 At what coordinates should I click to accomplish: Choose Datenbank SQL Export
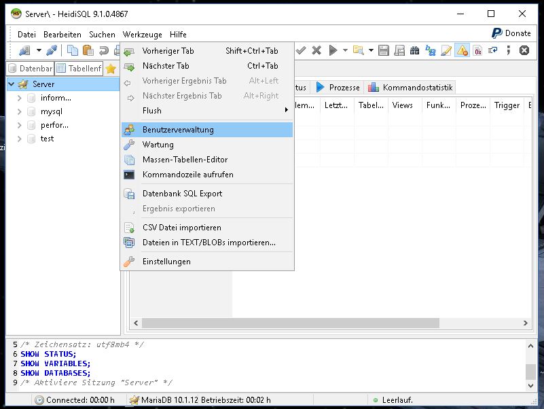point(207,194)
